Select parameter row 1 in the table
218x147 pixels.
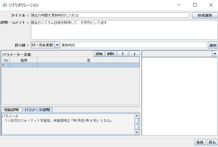(x=70, y=65)
